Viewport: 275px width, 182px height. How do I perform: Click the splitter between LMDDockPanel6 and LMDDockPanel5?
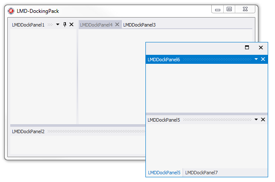[207, 114]
